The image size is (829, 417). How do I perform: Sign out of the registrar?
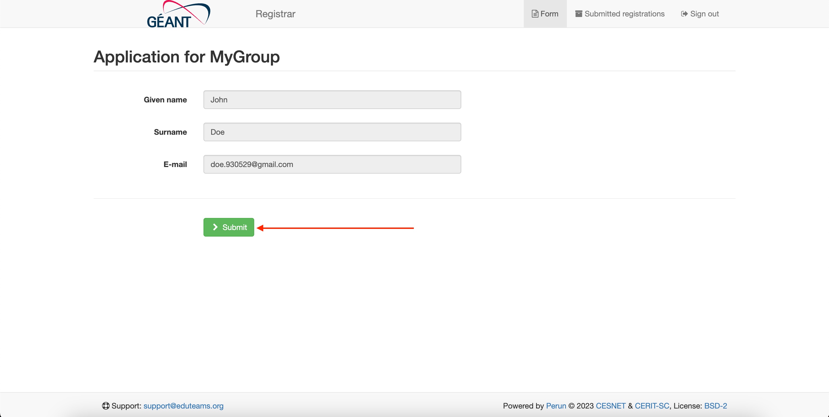(700, 14)
